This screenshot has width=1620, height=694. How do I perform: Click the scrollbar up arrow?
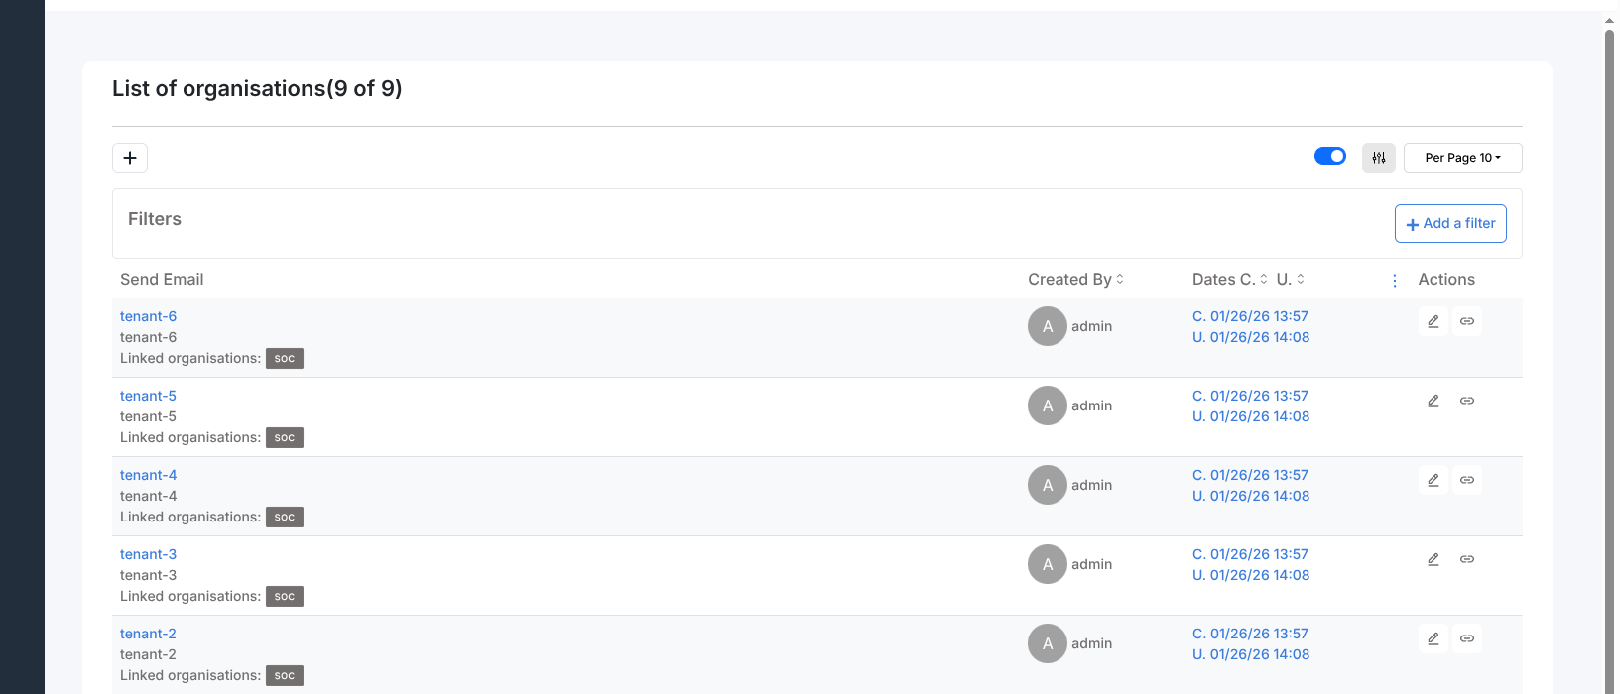click(x=1610, y=20)
